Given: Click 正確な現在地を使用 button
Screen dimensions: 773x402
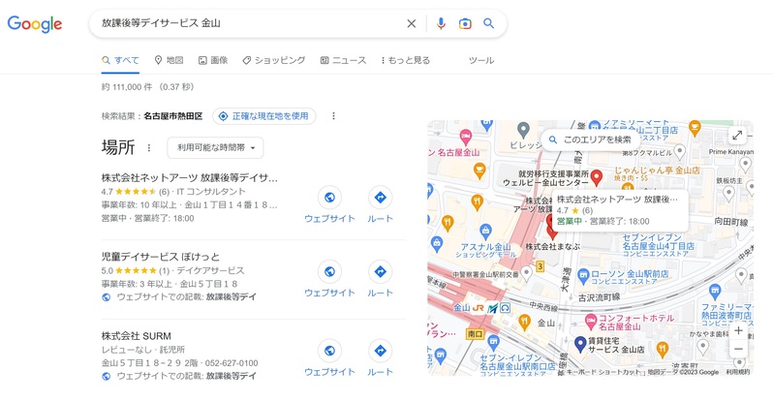Looking at the screenshot, I should [264, 116].
